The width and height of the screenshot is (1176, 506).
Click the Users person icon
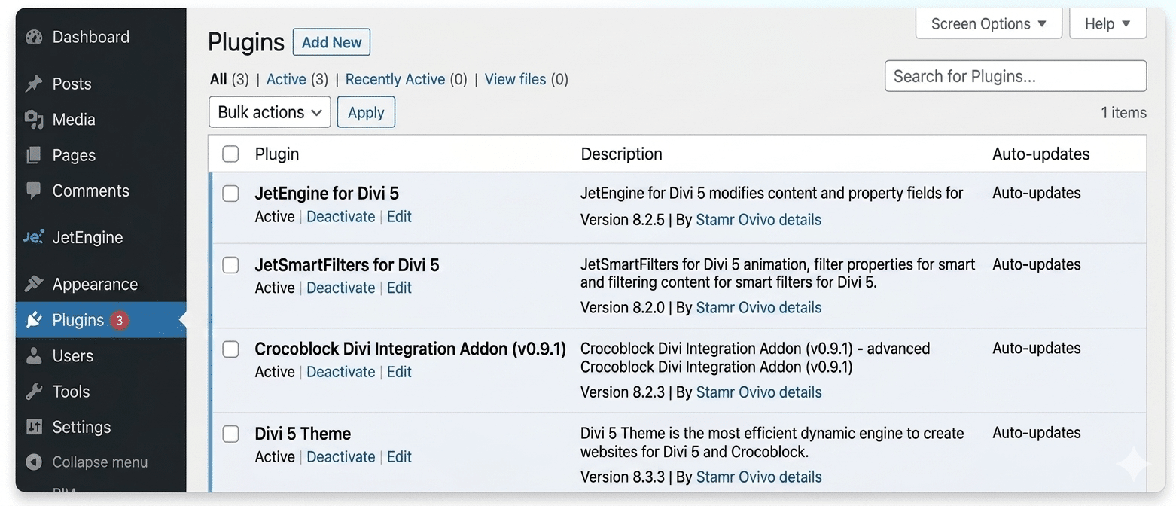(x=34, y=355)
